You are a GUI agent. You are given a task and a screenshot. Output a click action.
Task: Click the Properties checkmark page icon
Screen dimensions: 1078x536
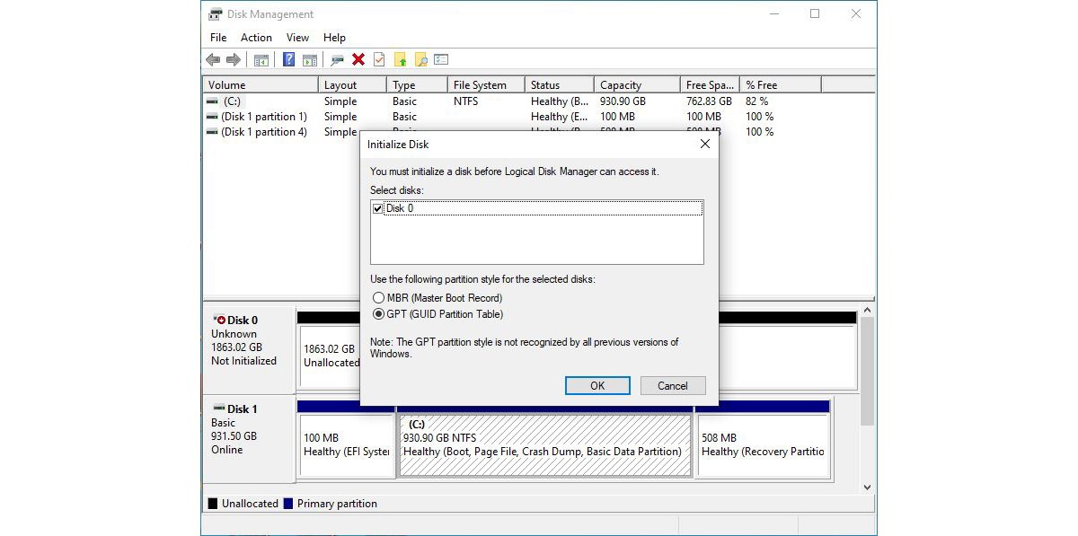click(x=379, y=60)
